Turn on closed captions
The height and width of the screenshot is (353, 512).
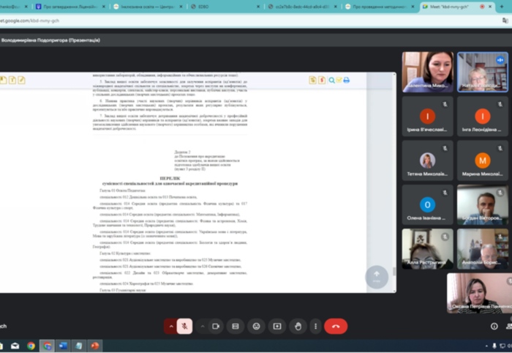[x=236, y=326]
